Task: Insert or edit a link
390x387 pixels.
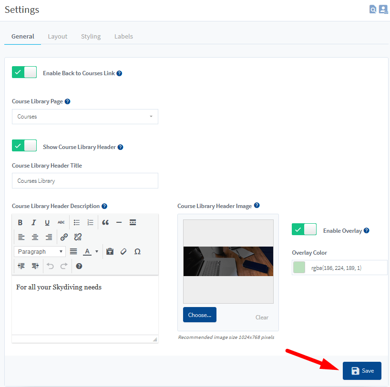Action: pyautogui.click(x=64, y=237)
